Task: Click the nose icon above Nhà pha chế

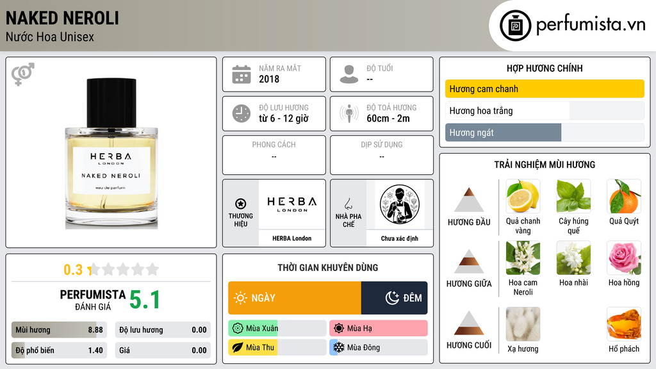Action: (348, 204)
